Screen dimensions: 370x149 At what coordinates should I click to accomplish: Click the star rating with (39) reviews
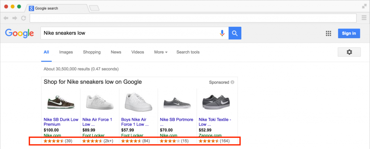[x=58, y=141]
